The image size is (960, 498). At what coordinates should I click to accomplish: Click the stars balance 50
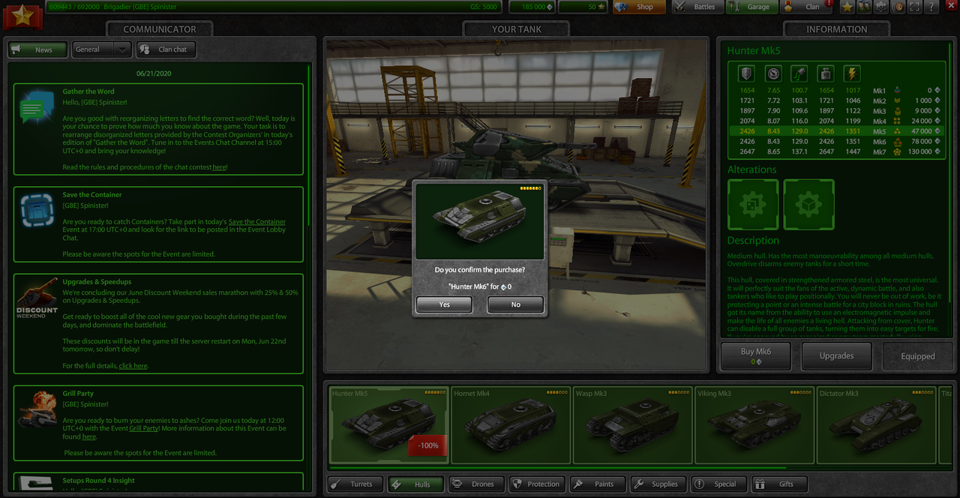(583, 7)
